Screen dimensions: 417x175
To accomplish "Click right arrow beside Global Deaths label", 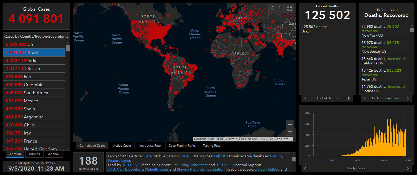I will tap(349, 98).
